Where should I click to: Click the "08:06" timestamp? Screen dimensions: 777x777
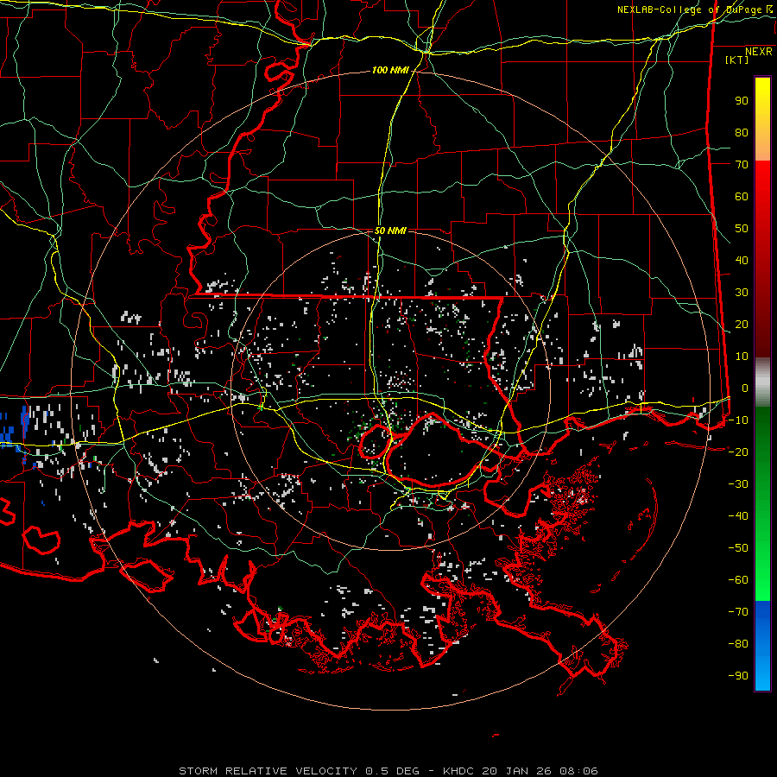pos(578,771)
